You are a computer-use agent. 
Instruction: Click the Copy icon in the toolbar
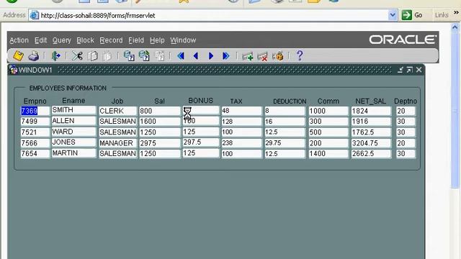[92, 56]
